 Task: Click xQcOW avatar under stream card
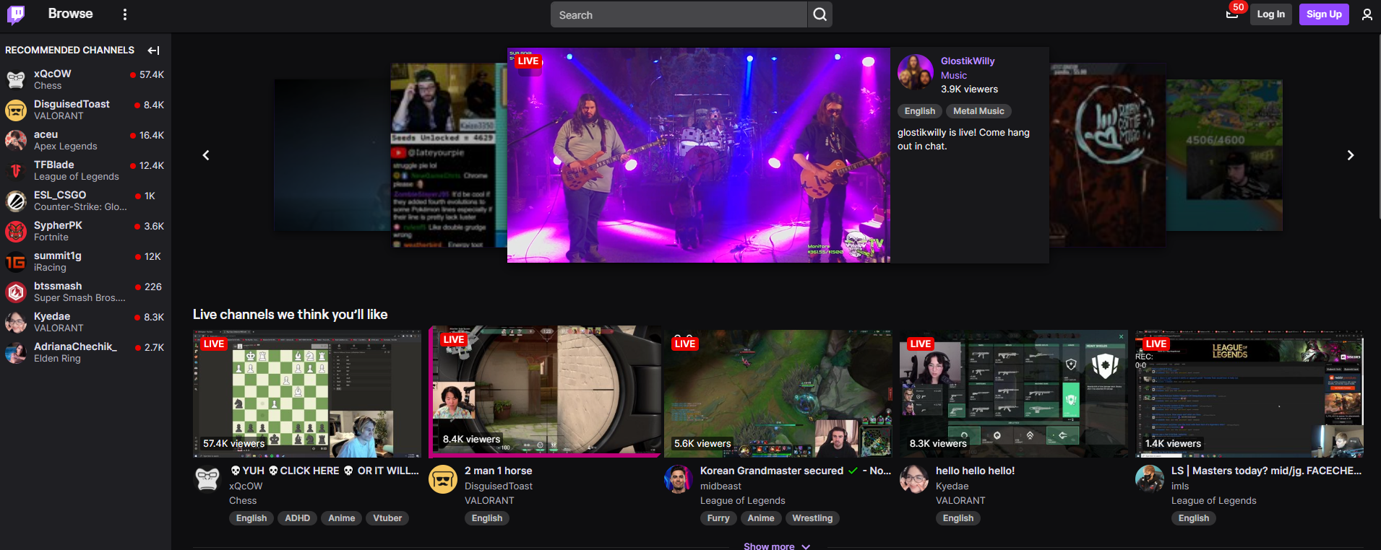pyautogui.click(x=207, y=479)
